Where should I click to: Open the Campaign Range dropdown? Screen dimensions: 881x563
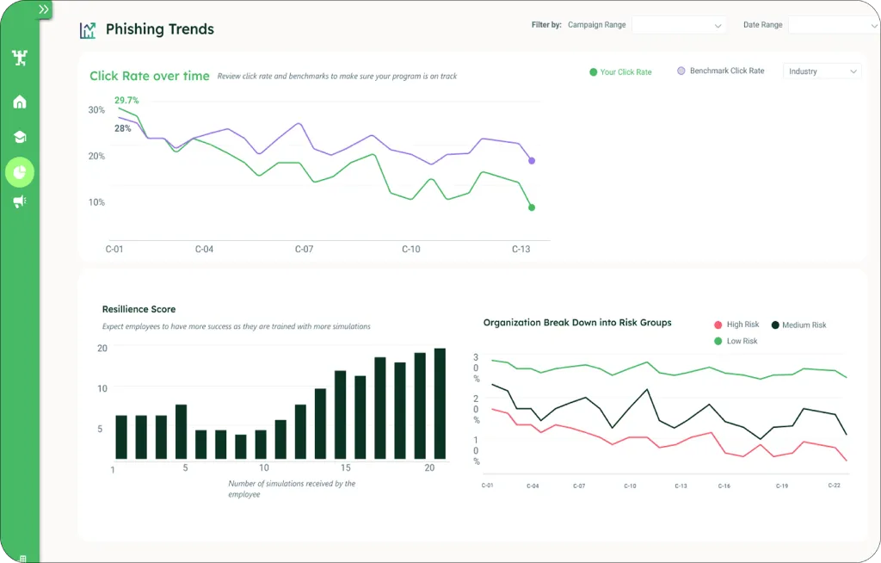679,26
